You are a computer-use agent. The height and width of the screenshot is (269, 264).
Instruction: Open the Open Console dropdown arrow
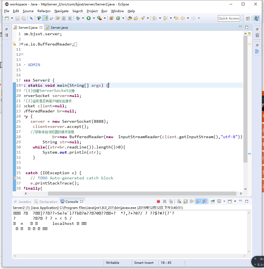pos(235,201)
